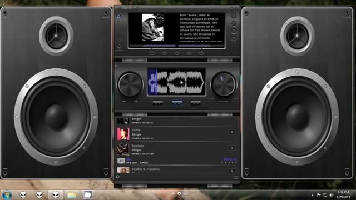356x200 pixels.
Task: Click the third round button right of the biography display
Action: point(234,31)
